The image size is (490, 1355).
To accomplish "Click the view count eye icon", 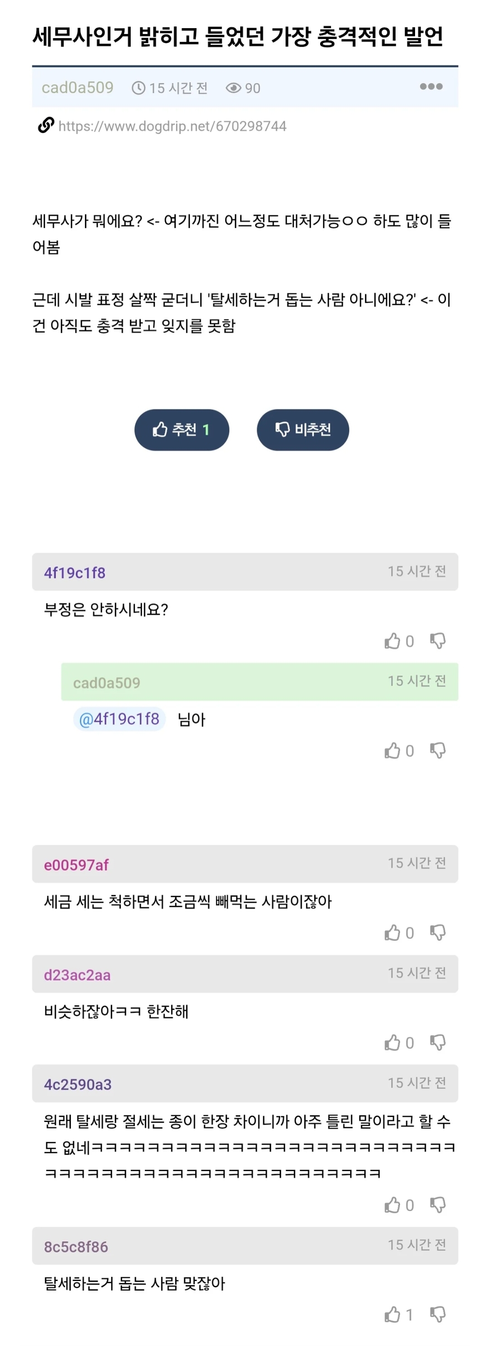I will 233,88.
